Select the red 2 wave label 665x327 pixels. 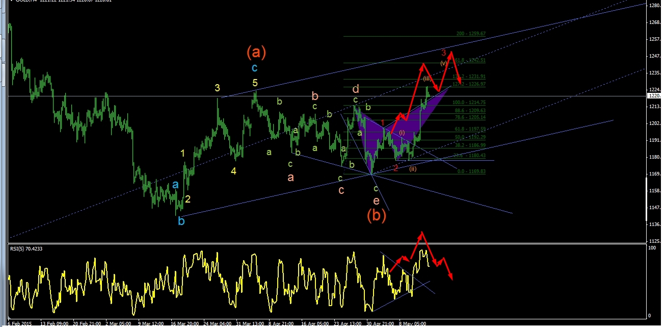[x=395, y=168]
